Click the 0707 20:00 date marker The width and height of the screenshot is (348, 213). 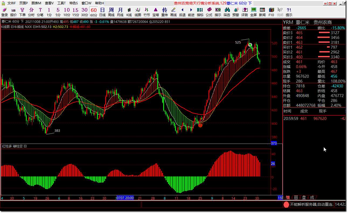click(126, 198)
